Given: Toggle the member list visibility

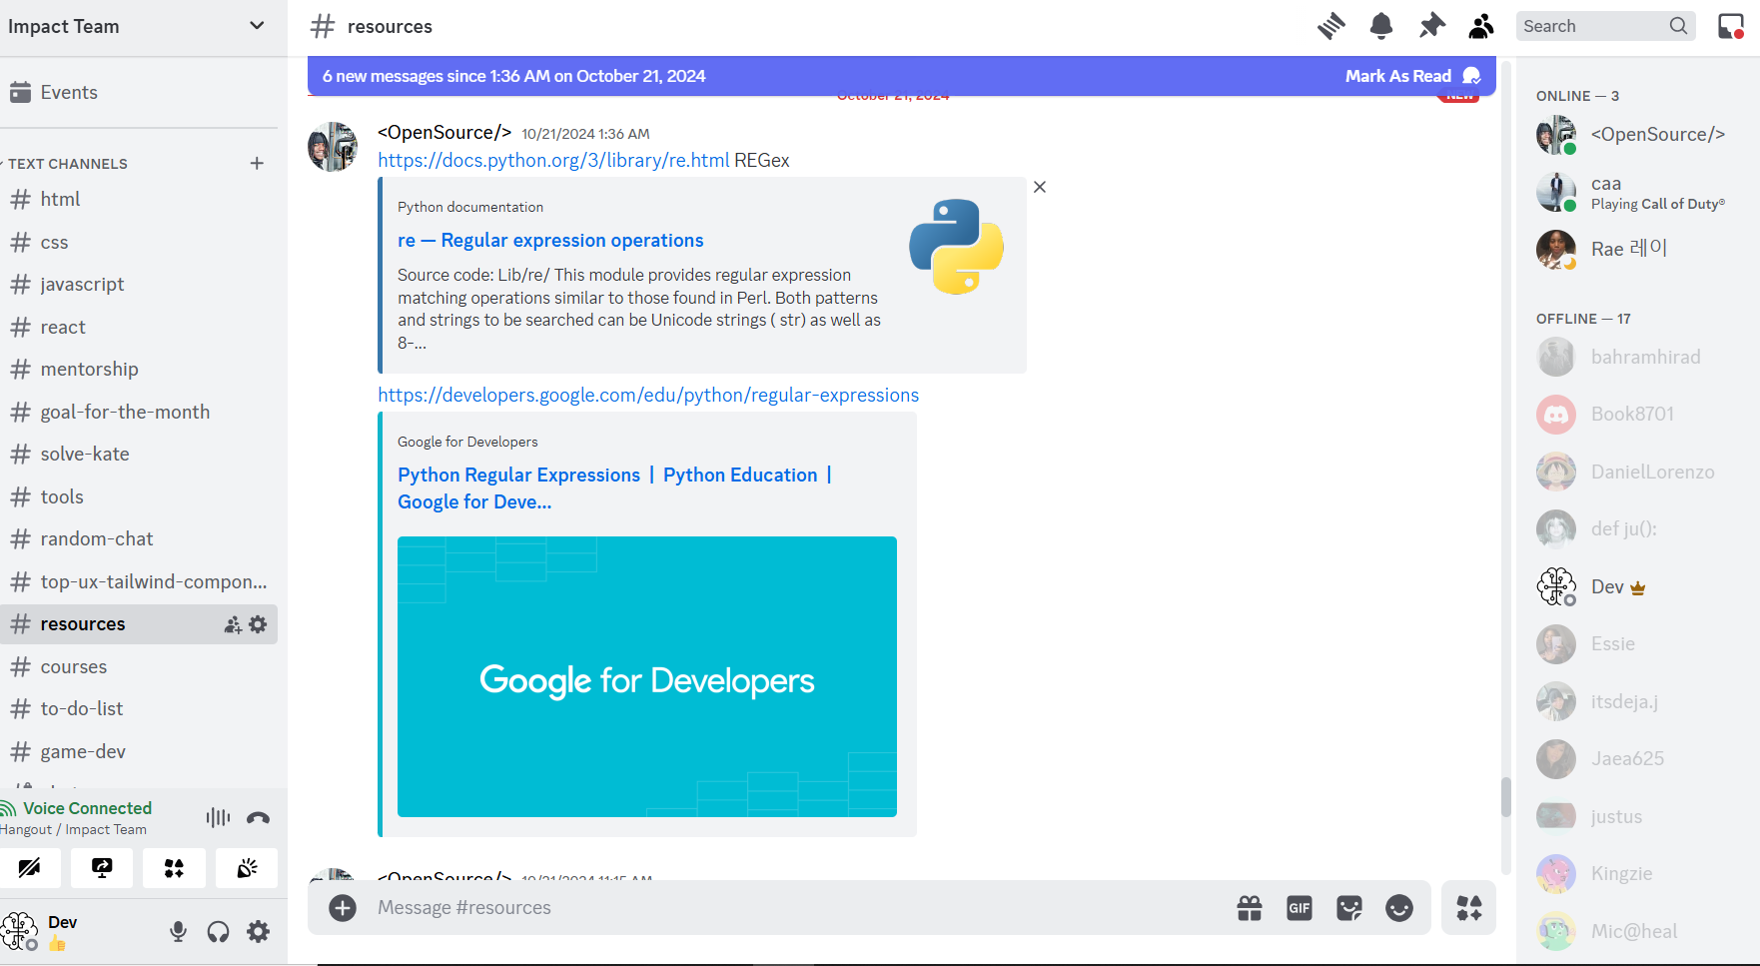Looking at the screenshot, I should (x=1481, y=26).
